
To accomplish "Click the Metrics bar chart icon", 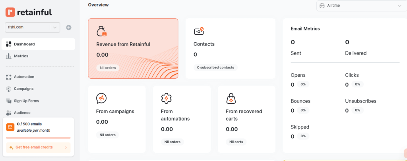I will point(9,56).
